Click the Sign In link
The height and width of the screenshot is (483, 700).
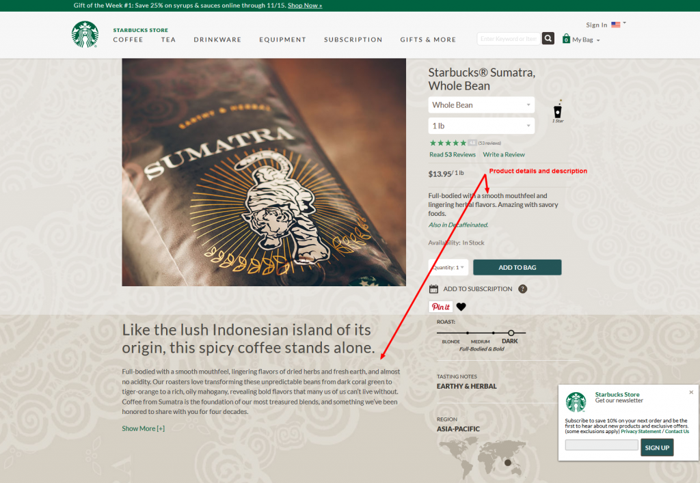pos(596,25)
